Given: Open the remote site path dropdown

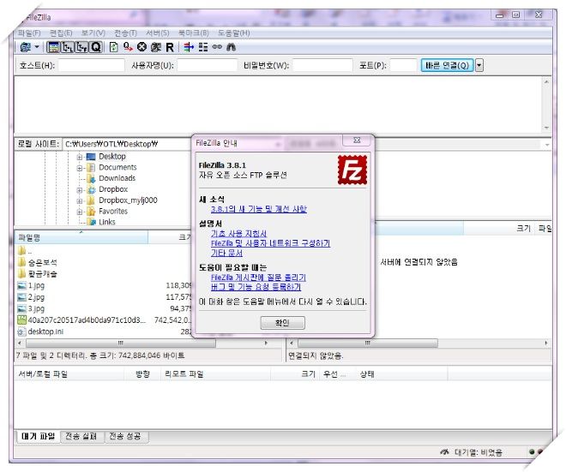Looking at the screenshot, I should (547, 145).
